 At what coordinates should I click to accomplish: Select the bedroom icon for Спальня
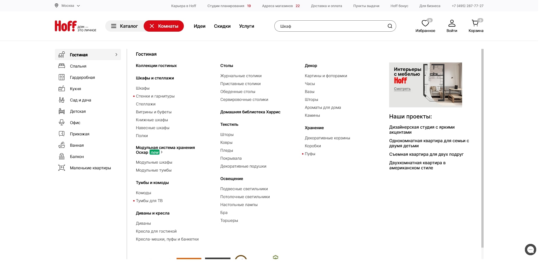click(x=62, y=66)
